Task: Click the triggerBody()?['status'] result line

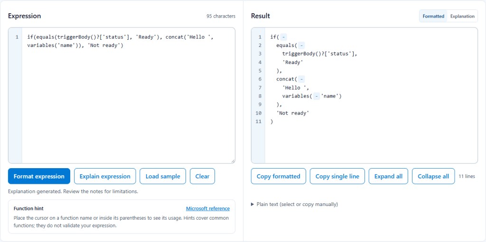Action: pyautogui.click(x=320, y=54)
